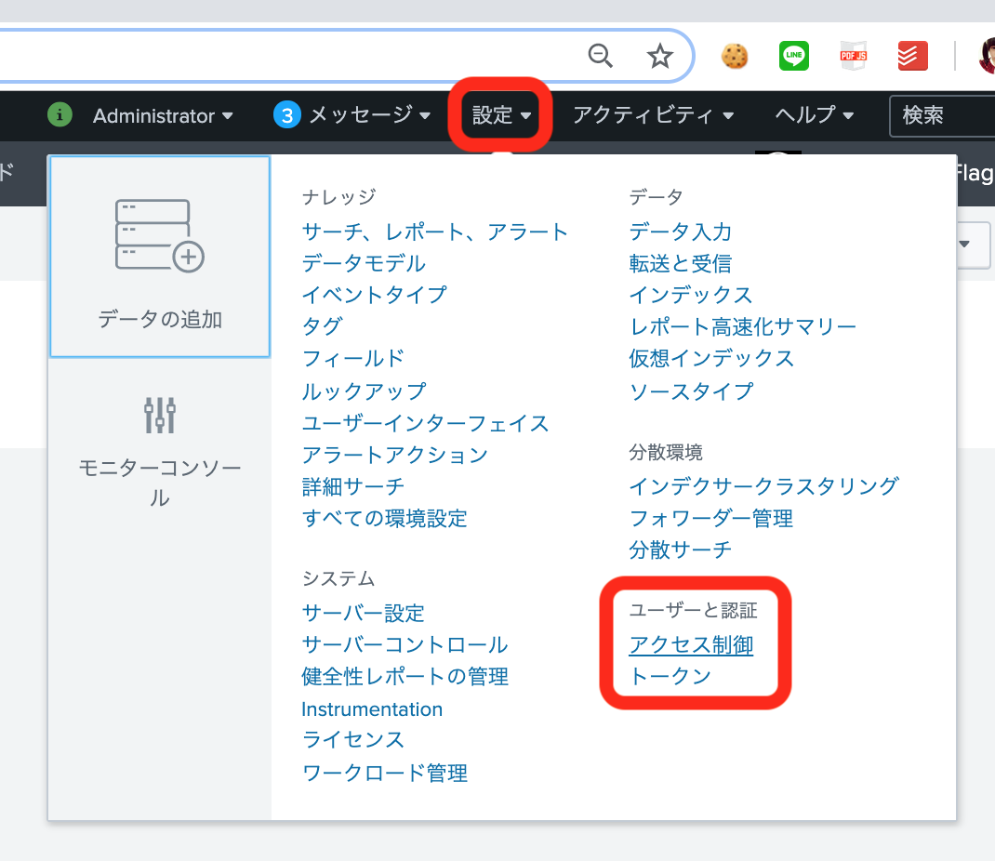Image resolution: width=995 pixels, height=861 pixels.
Task: Open the 分散サーチ link
Action: click(681, 550)
